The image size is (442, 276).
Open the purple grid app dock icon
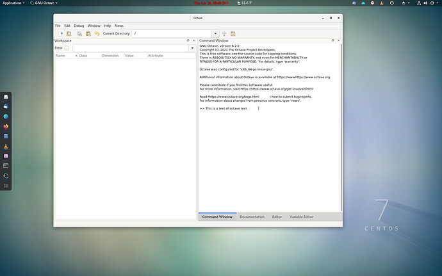pos(6,156)
